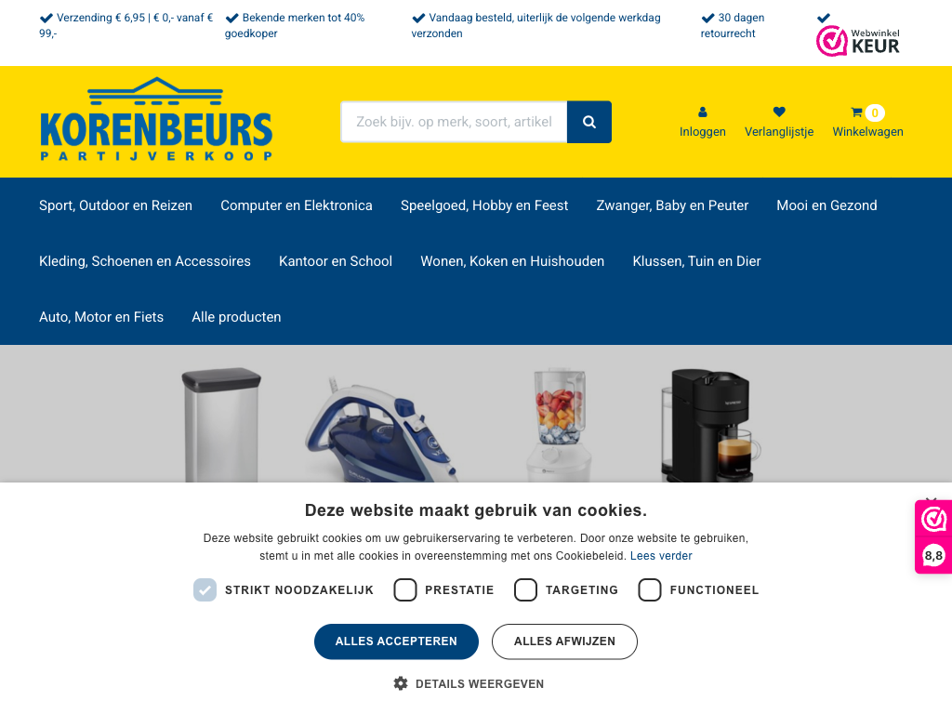Open the Inloggen user account icon
The width and height of the screenshot is (952, 714).
703,112
